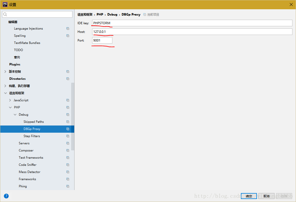Viewport: 296px width, 202px height.
Task: Click the 编辑器 section heading
Action: 13,22
